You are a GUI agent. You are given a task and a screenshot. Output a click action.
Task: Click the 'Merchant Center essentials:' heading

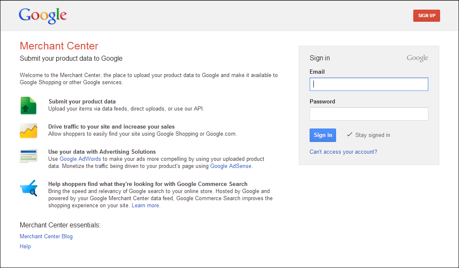click(60, 225)
